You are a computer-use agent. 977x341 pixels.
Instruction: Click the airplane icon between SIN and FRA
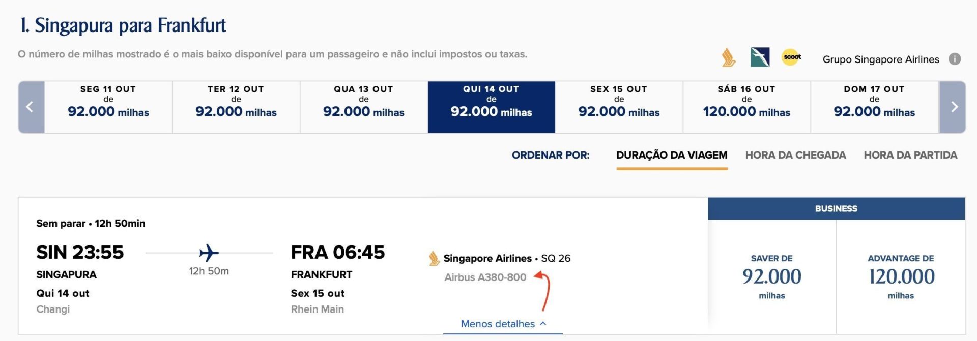[x=209, y=253]
